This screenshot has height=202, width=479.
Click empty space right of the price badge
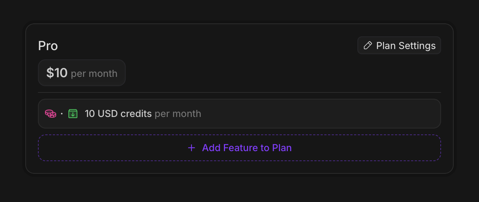[x=260, y=73]
